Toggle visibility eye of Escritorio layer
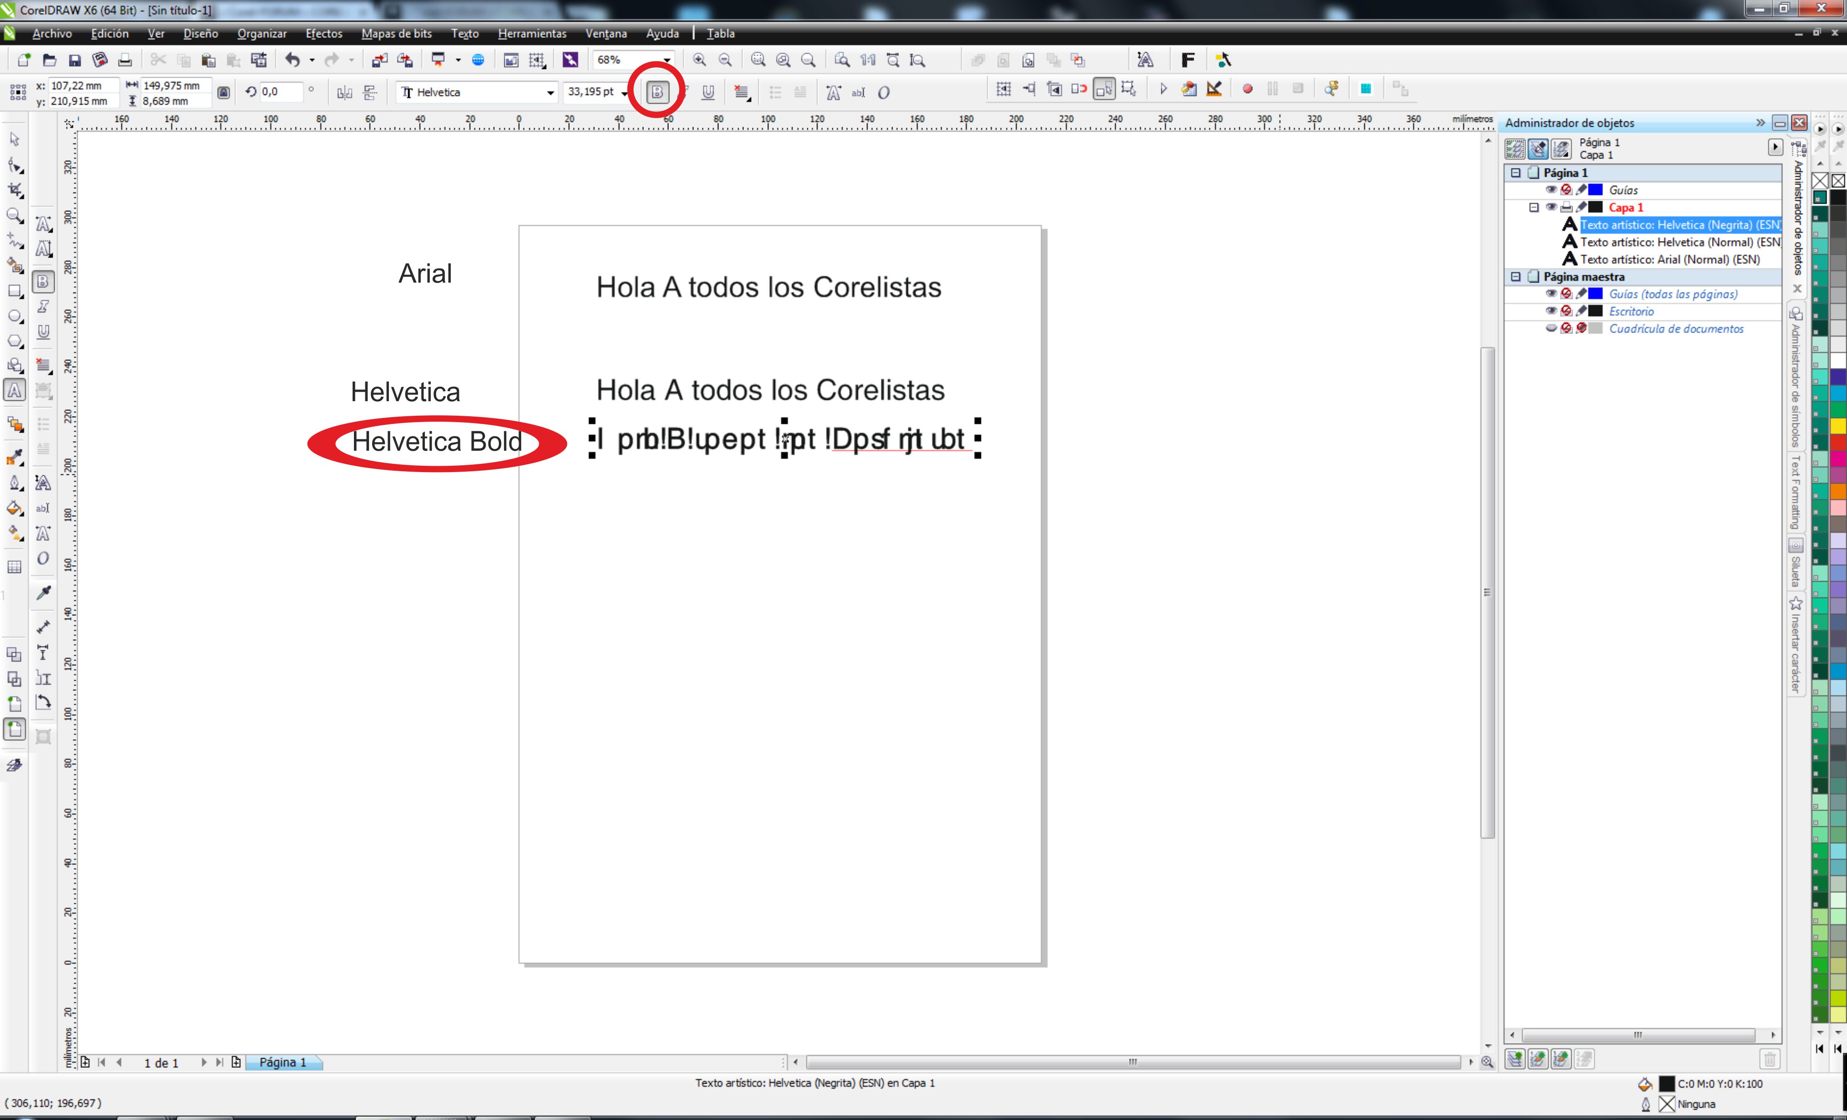The height and width of the screenshot is (1120, 1847). tap(1551, 310)
